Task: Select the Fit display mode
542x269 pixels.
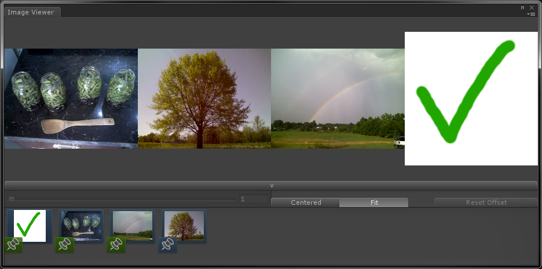Action: pos(373,202)
